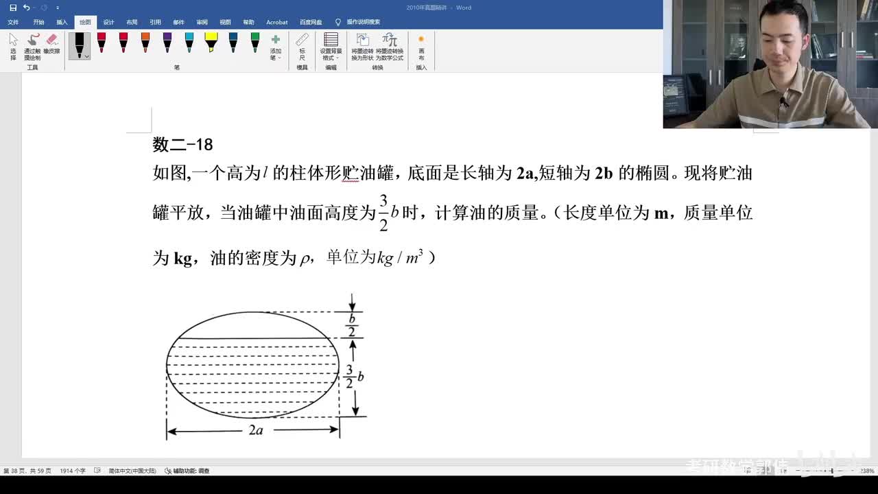
Task: Click the 1914 个字 word count
Action: (x=72, y=471)
